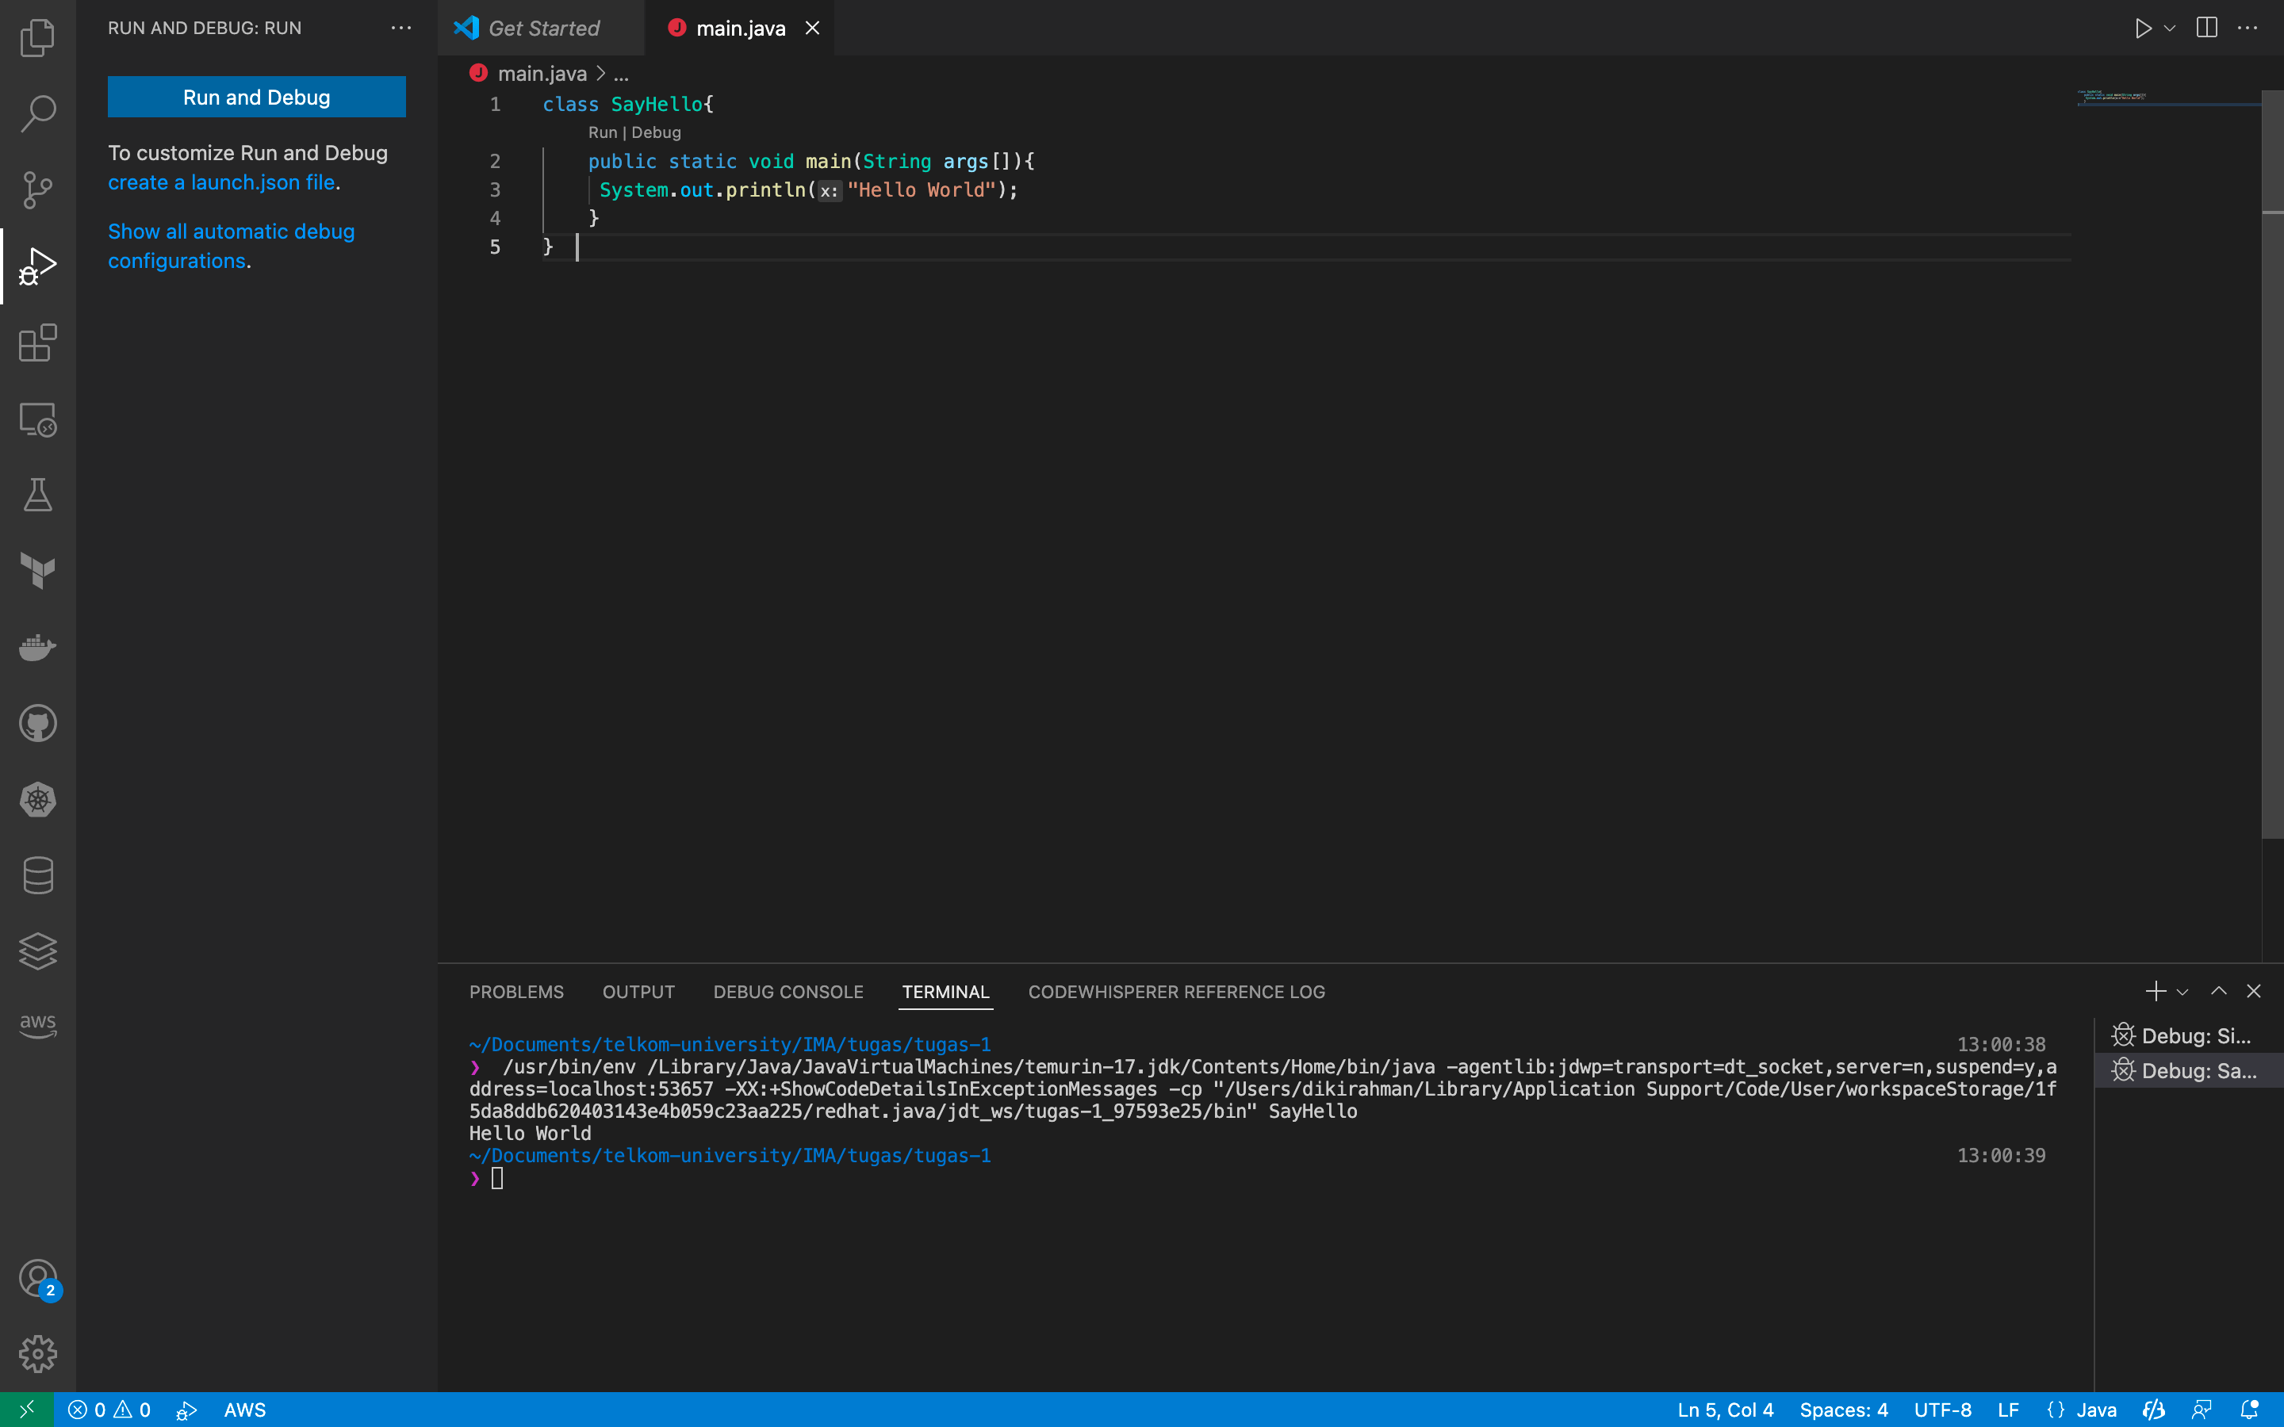Screen dimensions: 2284x1427
Task: Open the Testing view with flask icon
Action: (x=38, y=495)
